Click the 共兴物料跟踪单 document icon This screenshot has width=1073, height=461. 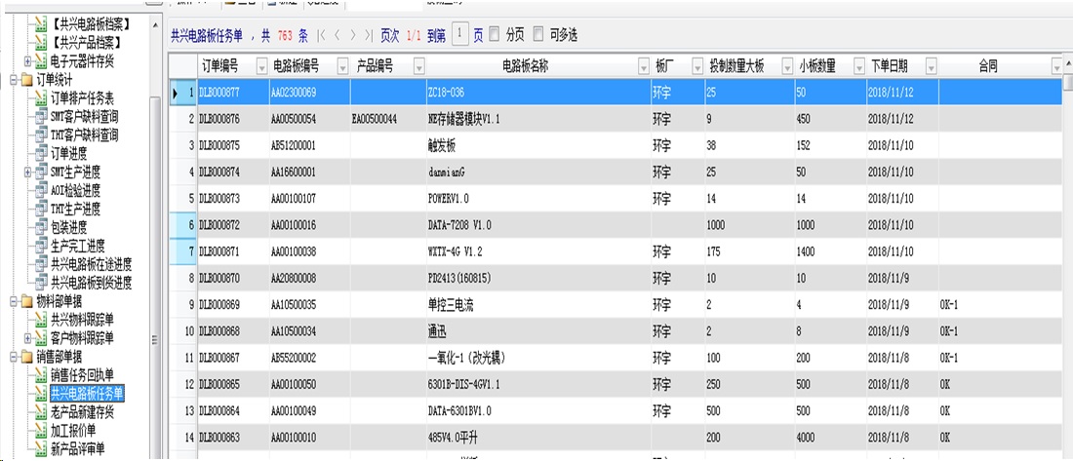pos(41,320)
